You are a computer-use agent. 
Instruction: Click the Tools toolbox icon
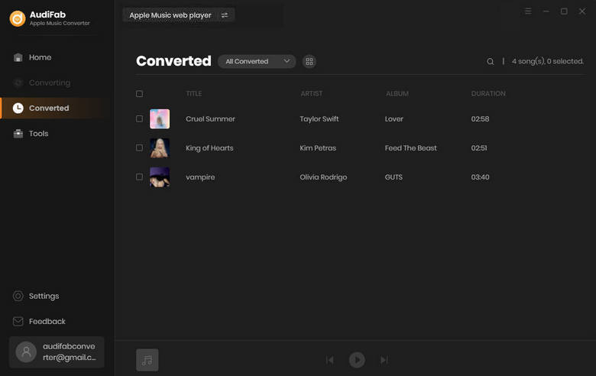click(x=18, y=134)
